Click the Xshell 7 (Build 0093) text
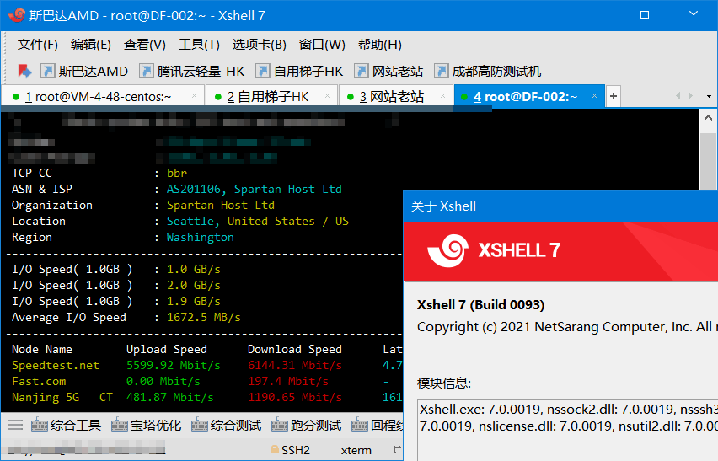This screenshot has height=461, width=718. tap(480, 305)
